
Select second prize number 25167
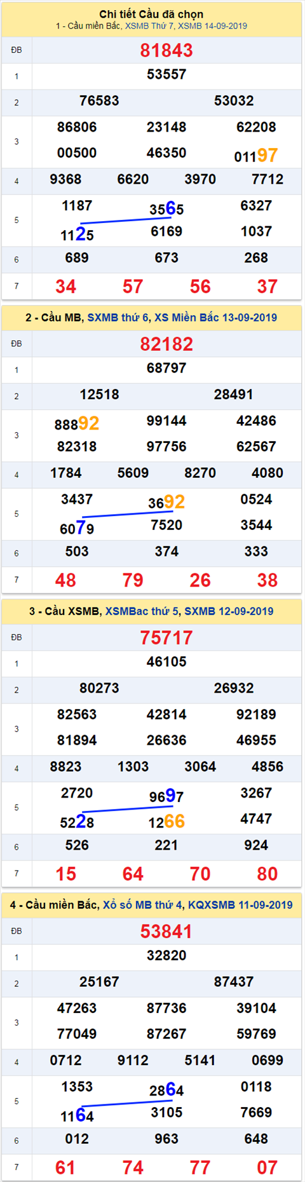tap(99, 981)
